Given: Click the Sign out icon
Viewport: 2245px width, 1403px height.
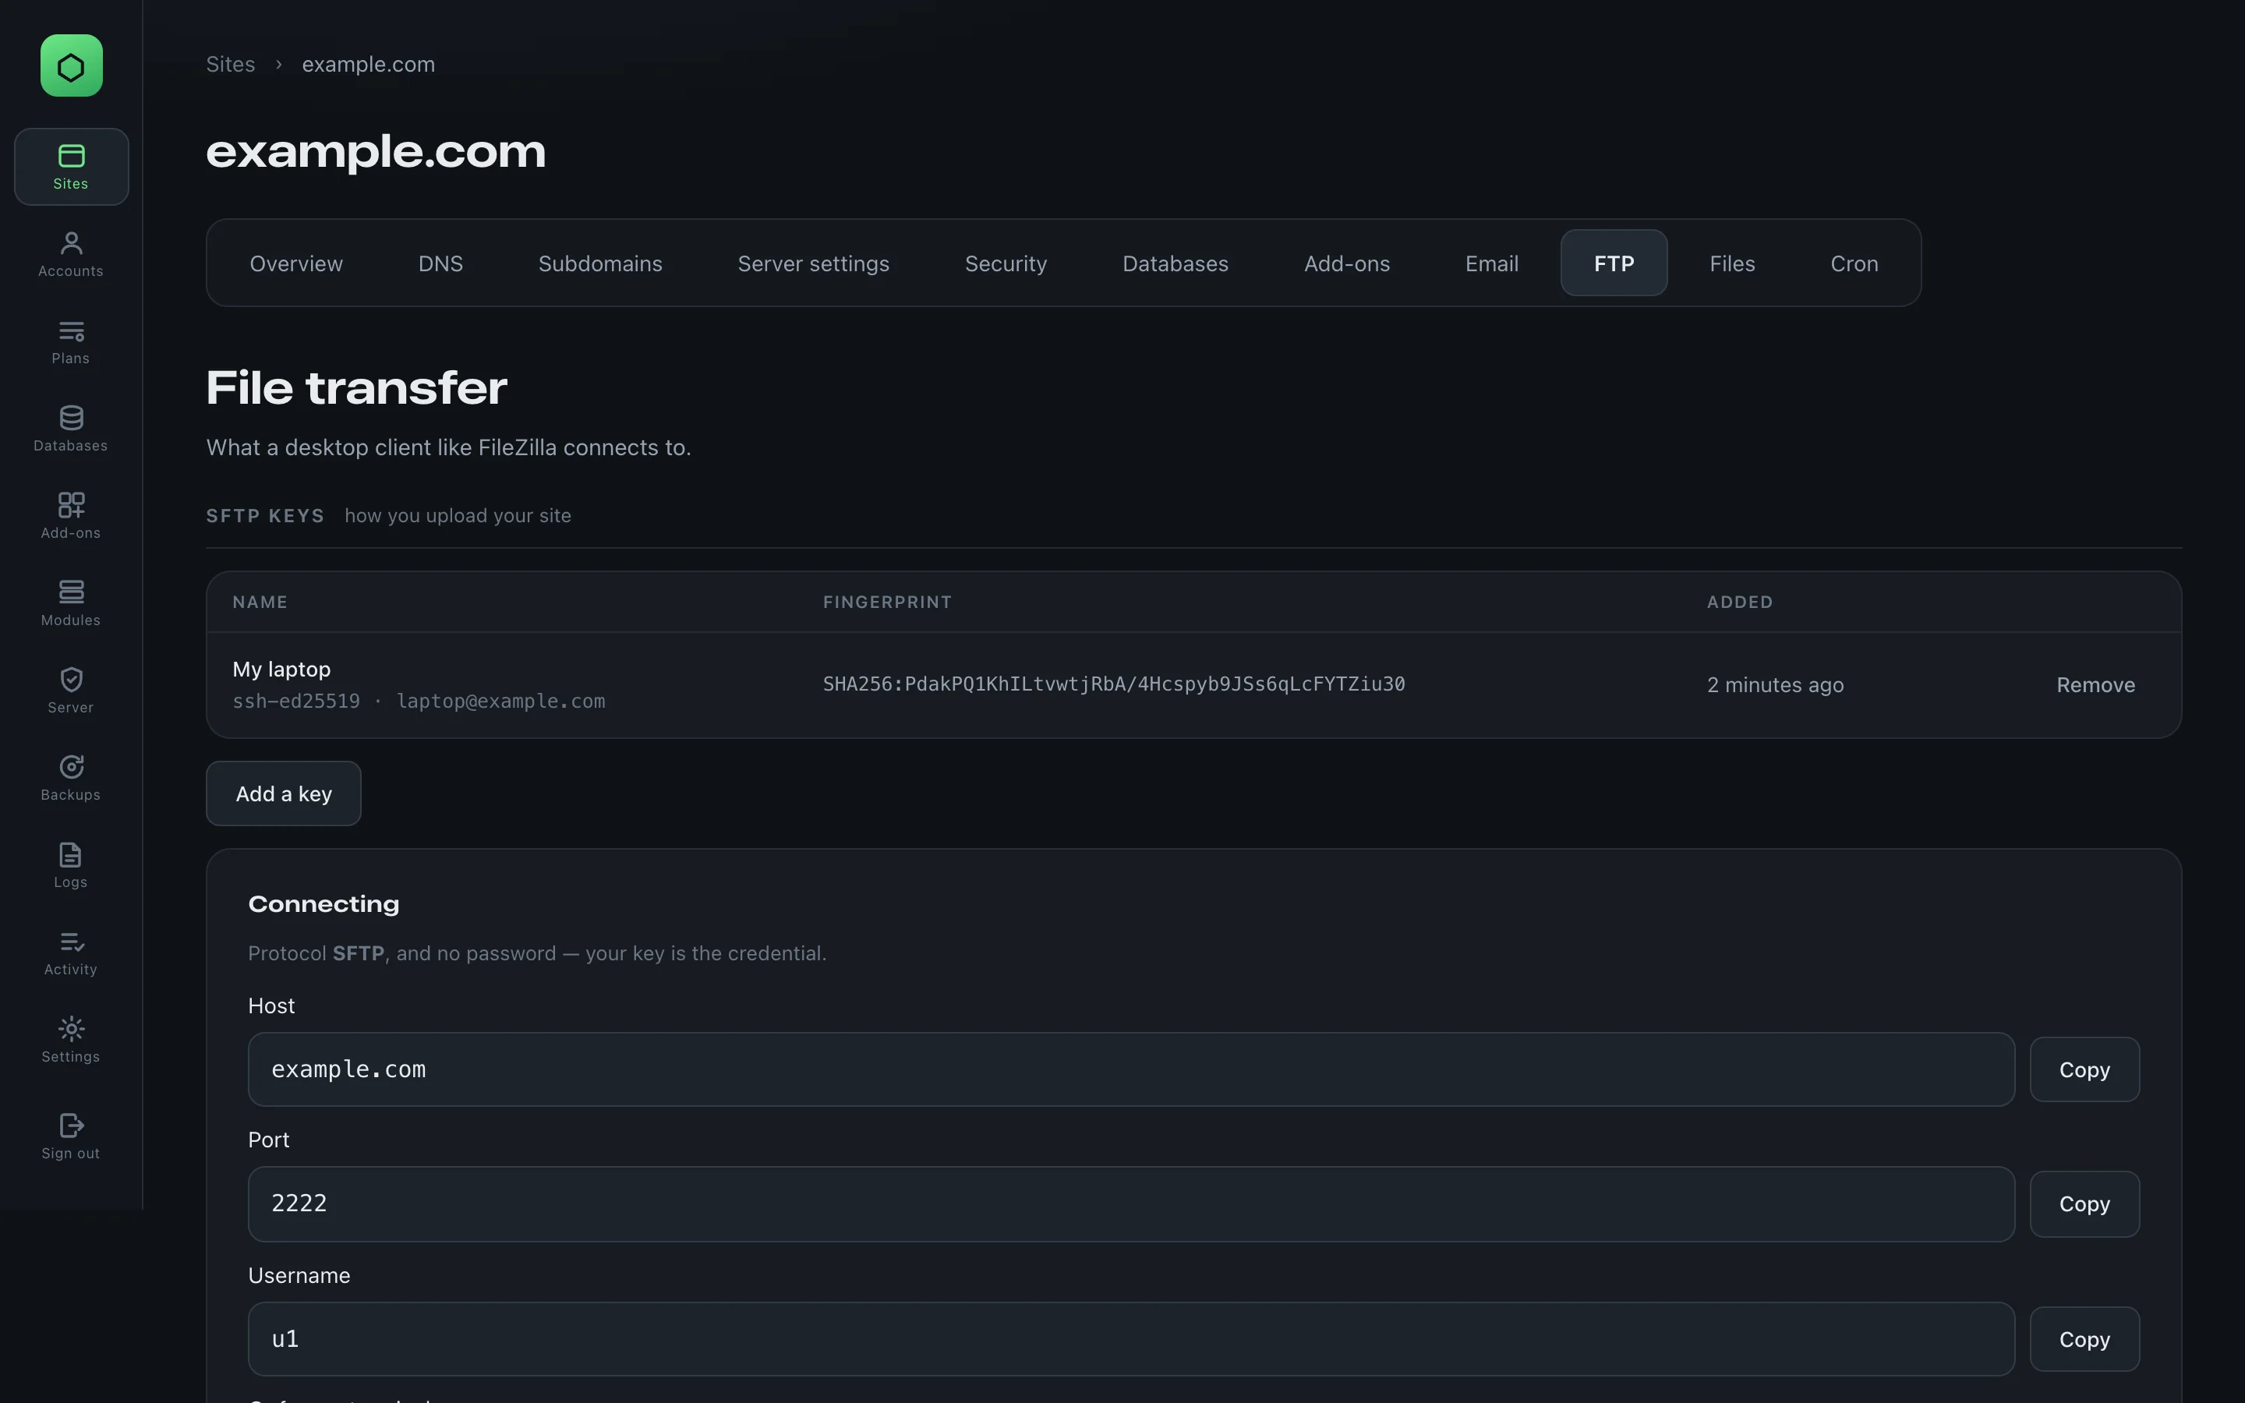Looking at the screenshot, I should coord(72,1136).
